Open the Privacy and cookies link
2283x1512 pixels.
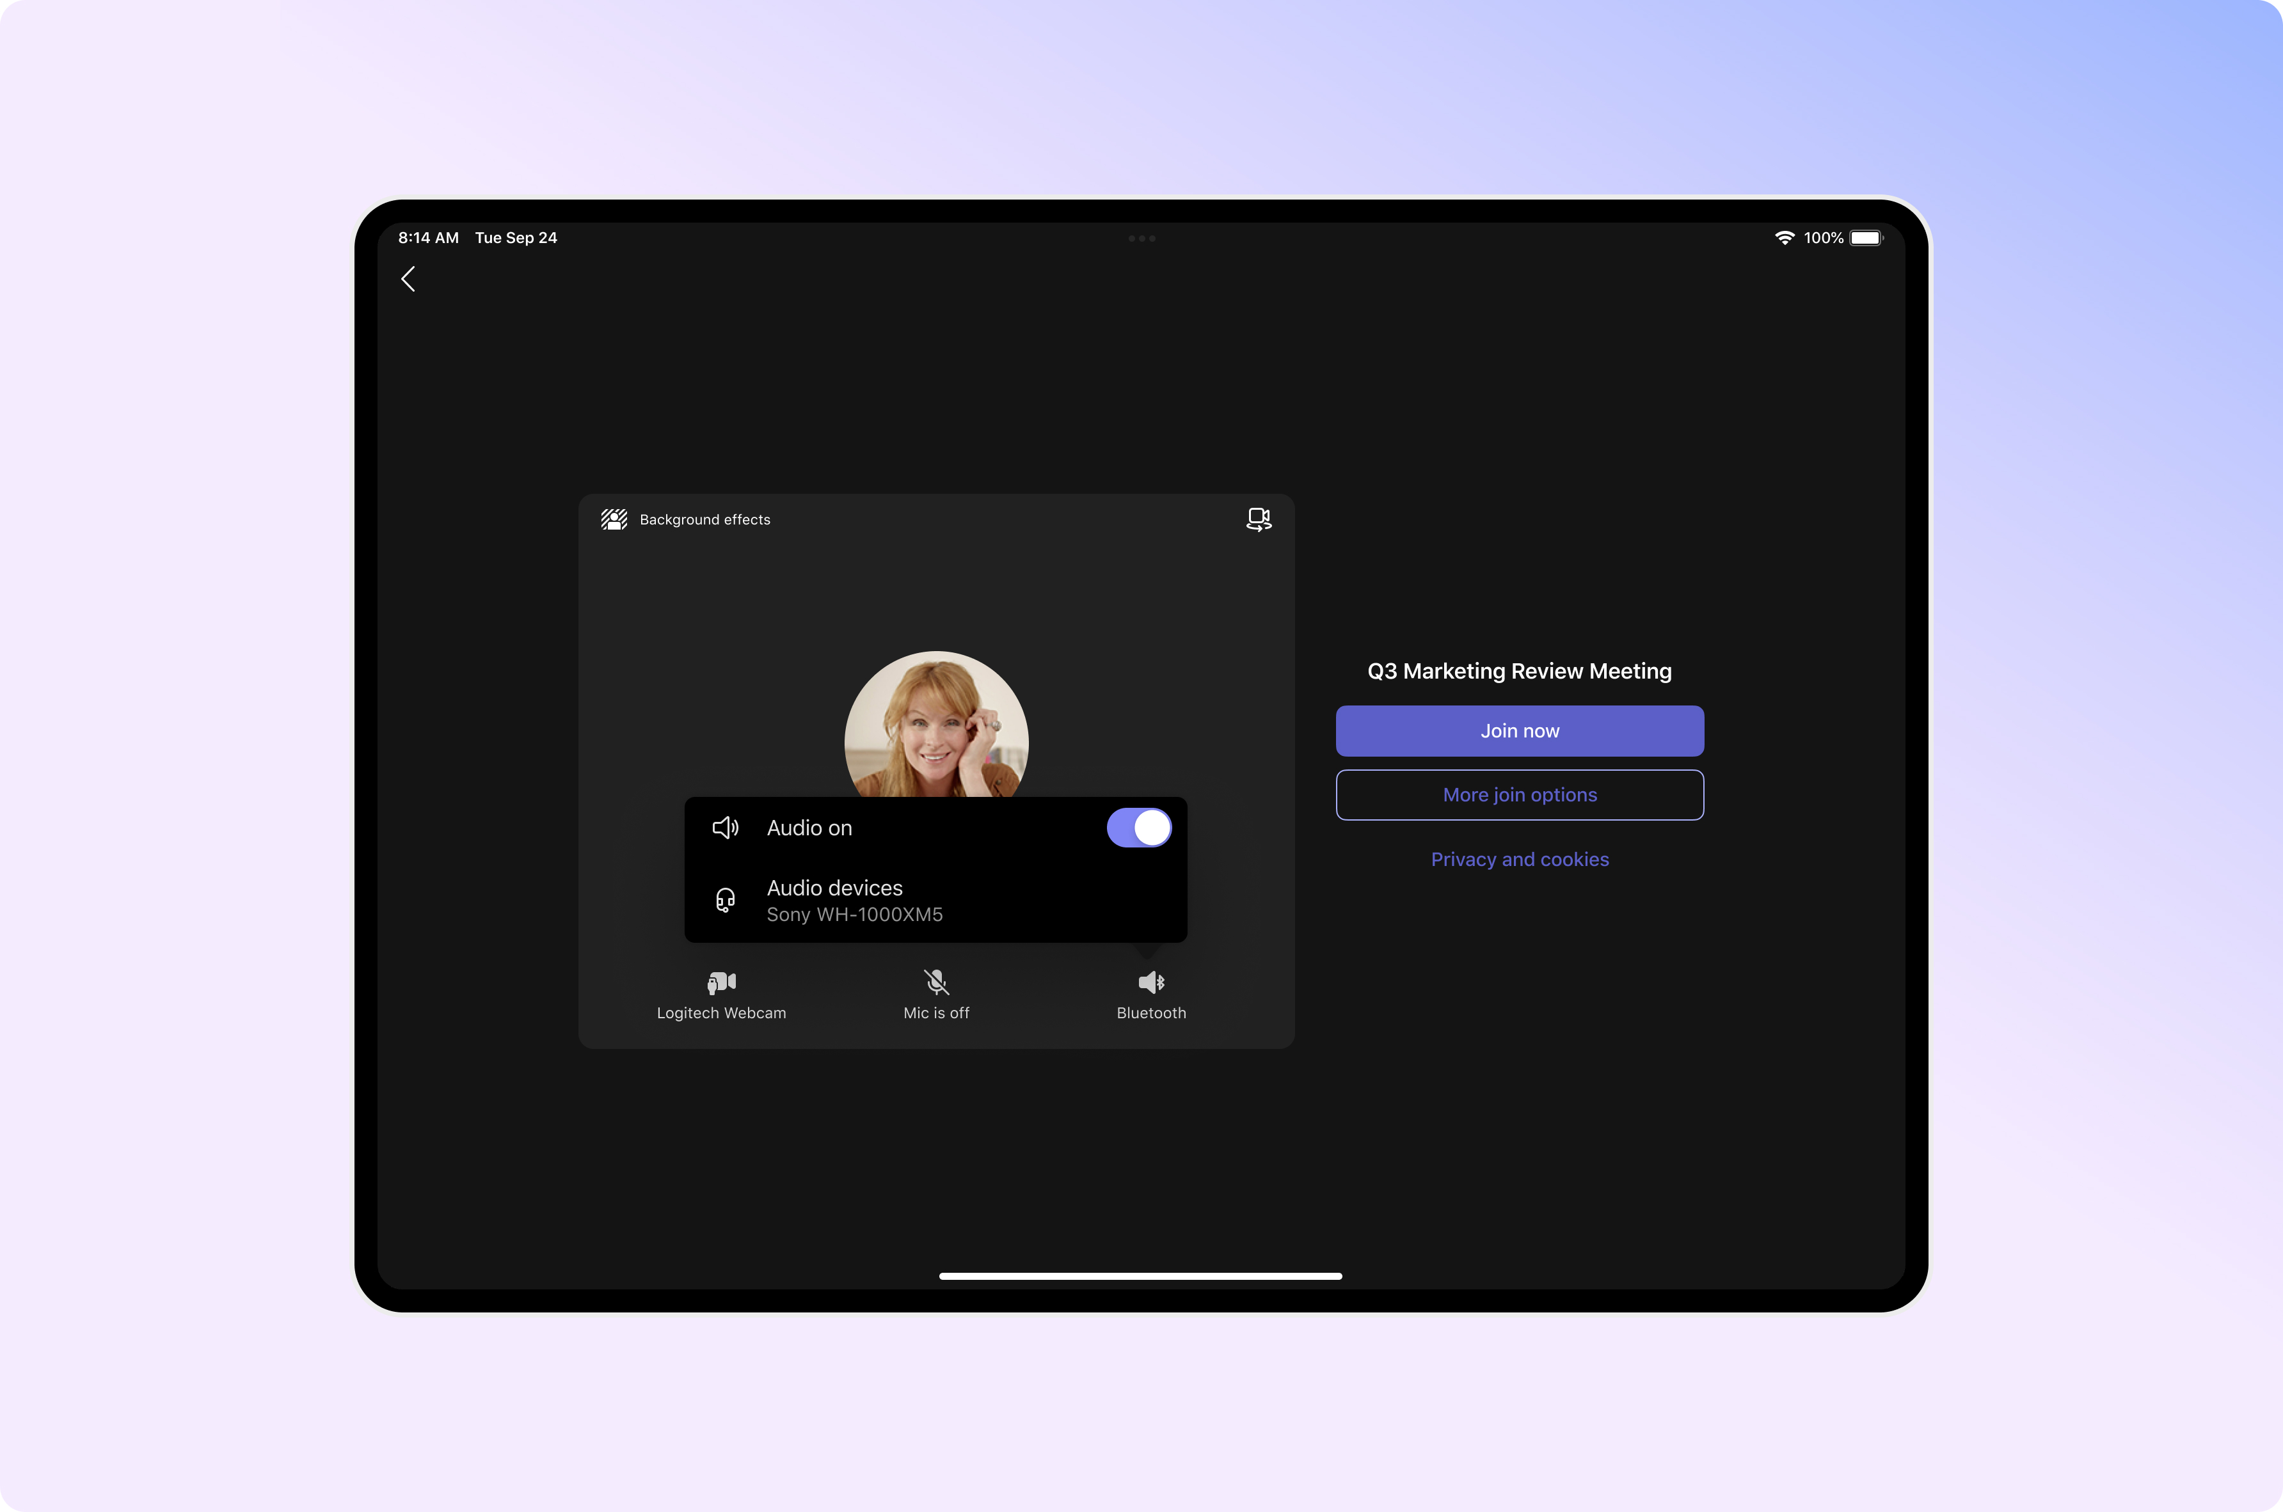click(x=1519, y=859)
